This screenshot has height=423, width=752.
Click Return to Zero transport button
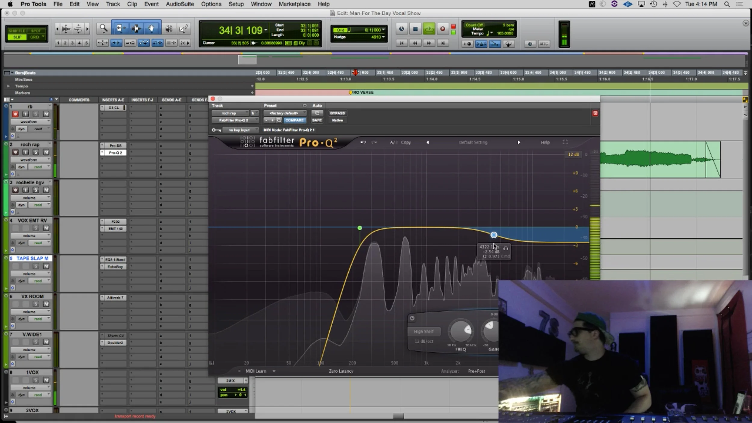tap(402, 43)
